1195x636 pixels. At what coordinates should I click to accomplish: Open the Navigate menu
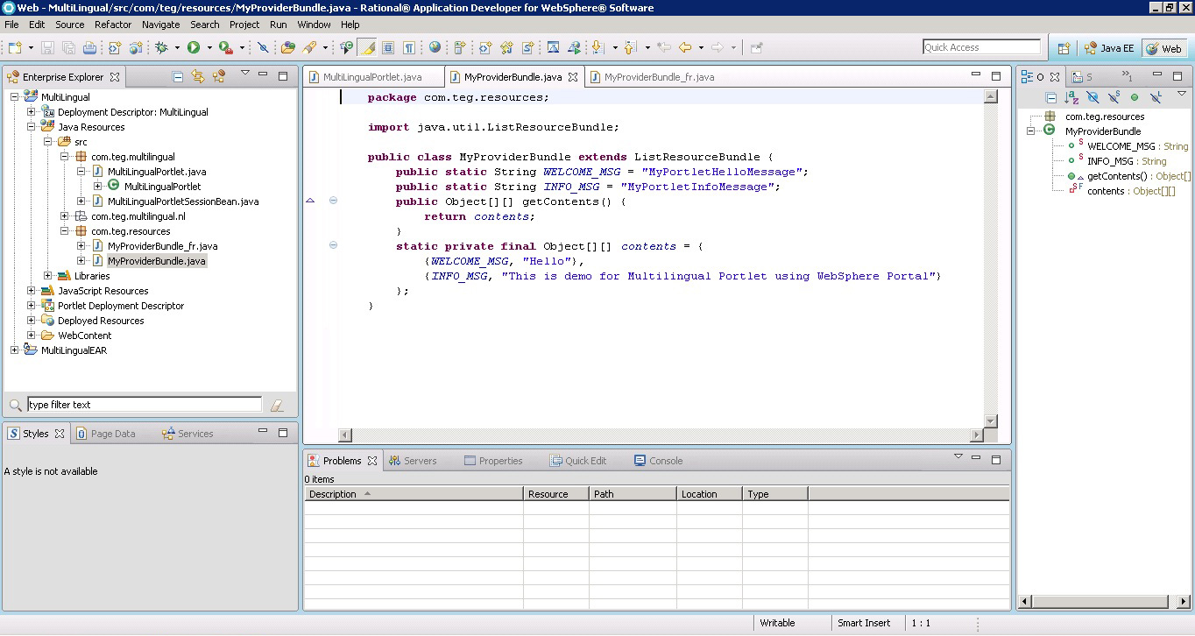coord(160,25)
